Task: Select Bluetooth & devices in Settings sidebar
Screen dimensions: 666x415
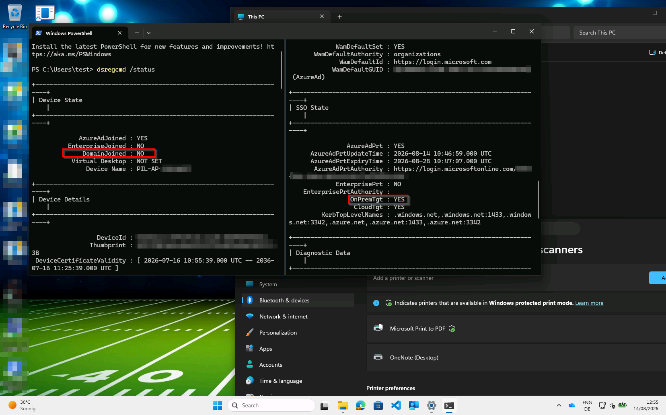Action: [x=298, y=300]
